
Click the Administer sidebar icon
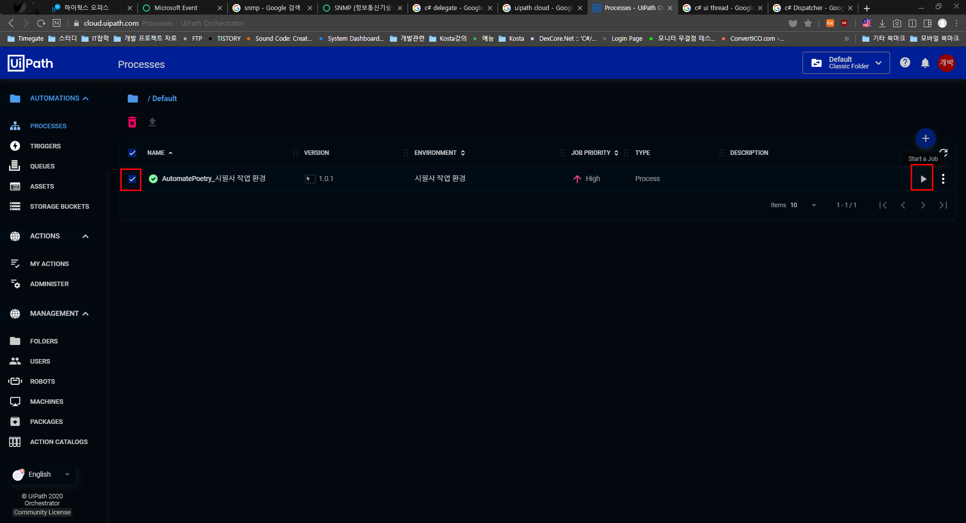point(15,284)
